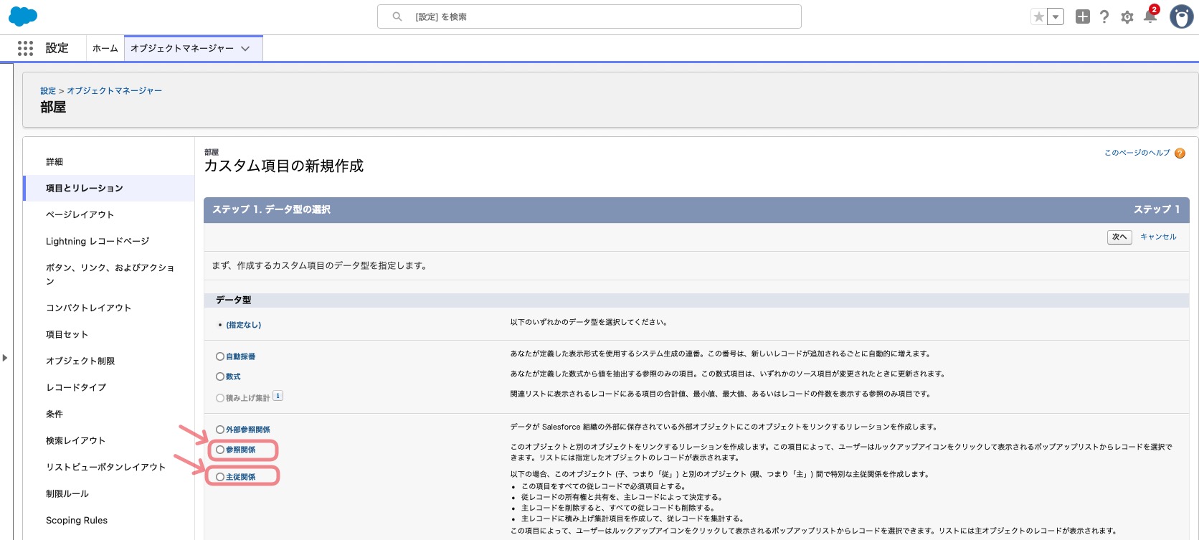Click the info icon beside 積み上げ集計
Screen dimensions: 1199x540
[278, 395]
